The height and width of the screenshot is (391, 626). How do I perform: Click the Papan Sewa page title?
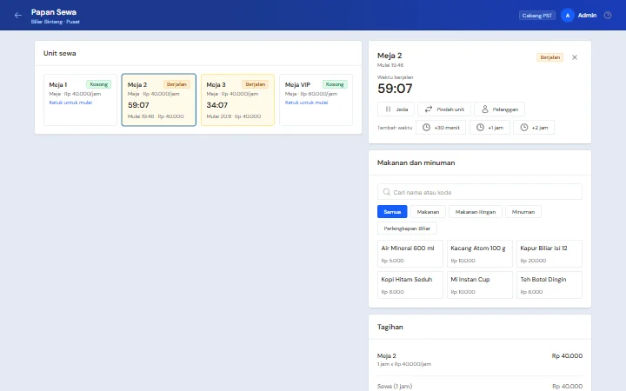pyautogui.click(x=54, y=12)
